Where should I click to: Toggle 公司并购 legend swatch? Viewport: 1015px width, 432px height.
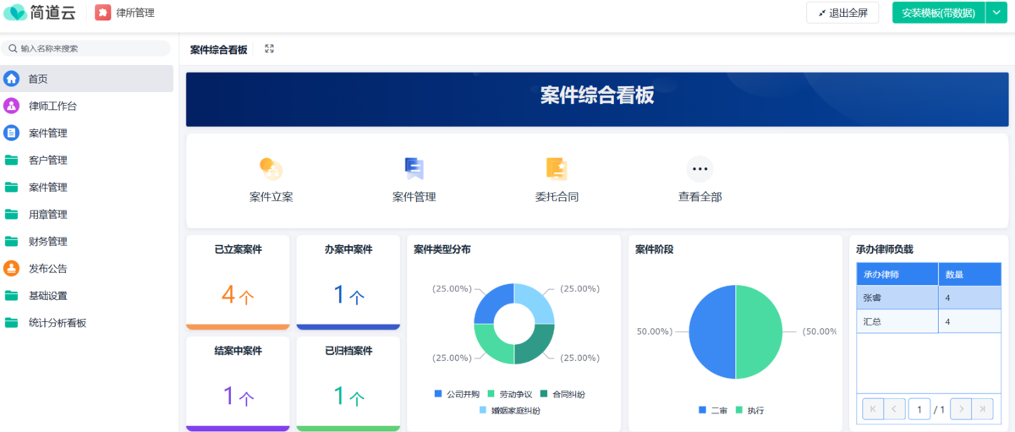point(438,394)
